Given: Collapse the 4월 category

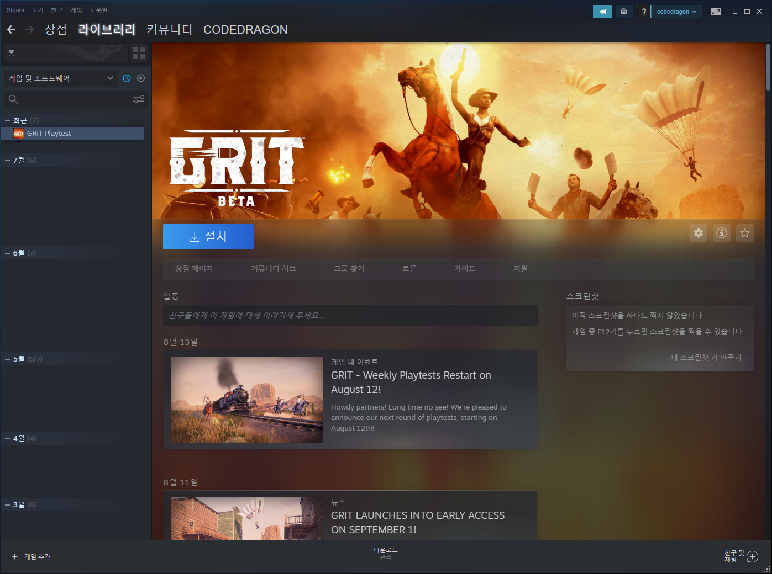Looking at the screenshot, I should click(x=8, y=438).
